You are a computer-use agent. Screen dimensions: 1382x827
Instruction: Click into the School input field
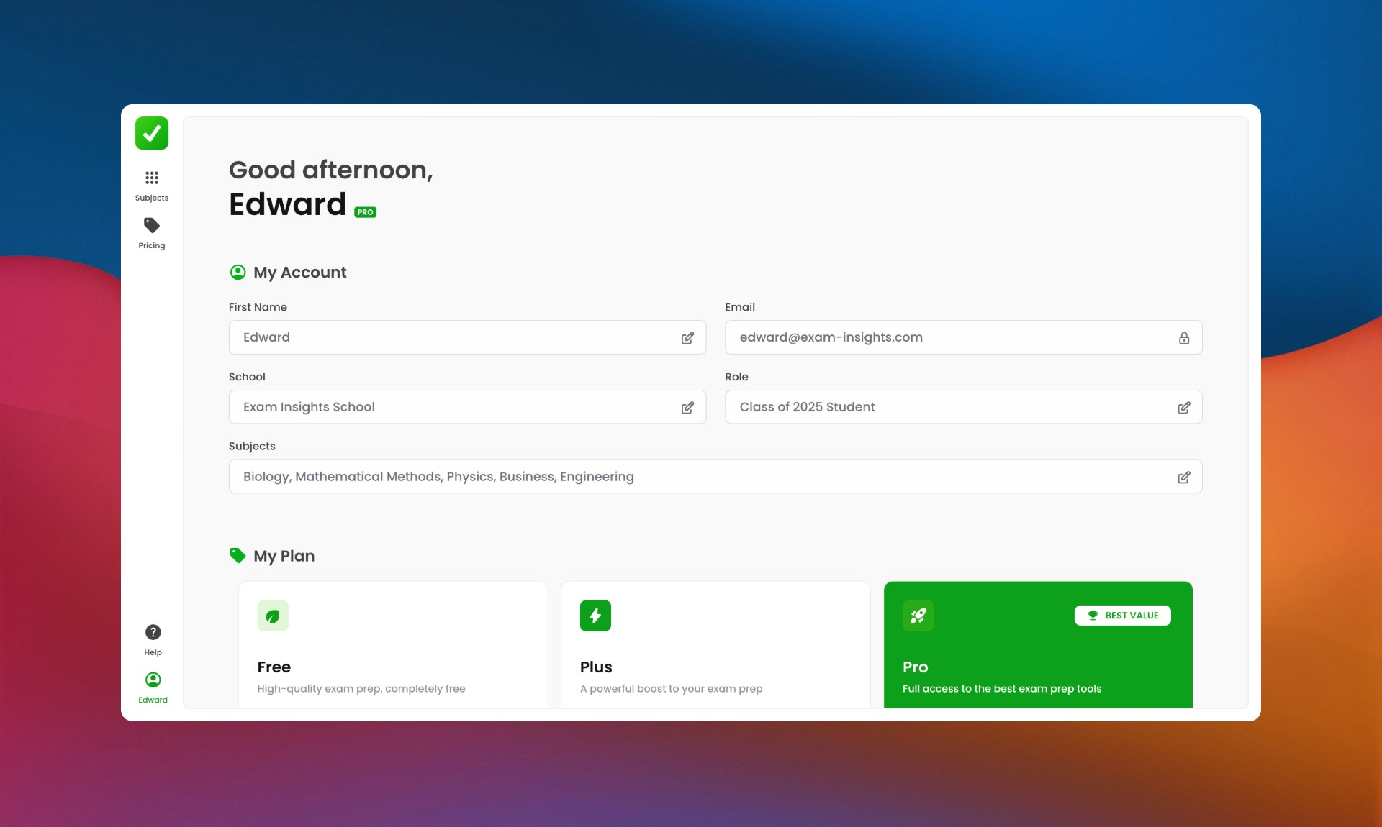453,407
